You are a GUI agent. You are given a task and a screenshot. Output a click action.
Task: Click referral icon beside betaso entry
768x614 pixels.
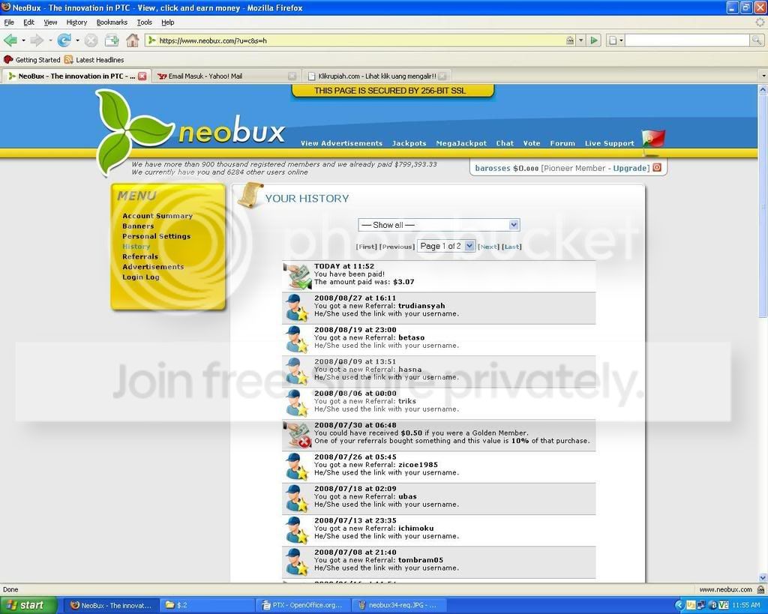pyautogui.click(x=297, y=340)
